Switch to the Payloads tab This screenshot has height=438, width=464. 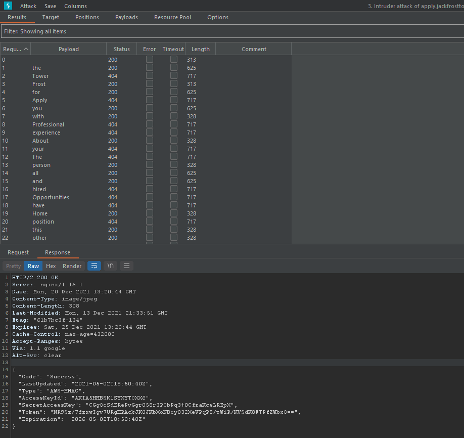[126, 17]
